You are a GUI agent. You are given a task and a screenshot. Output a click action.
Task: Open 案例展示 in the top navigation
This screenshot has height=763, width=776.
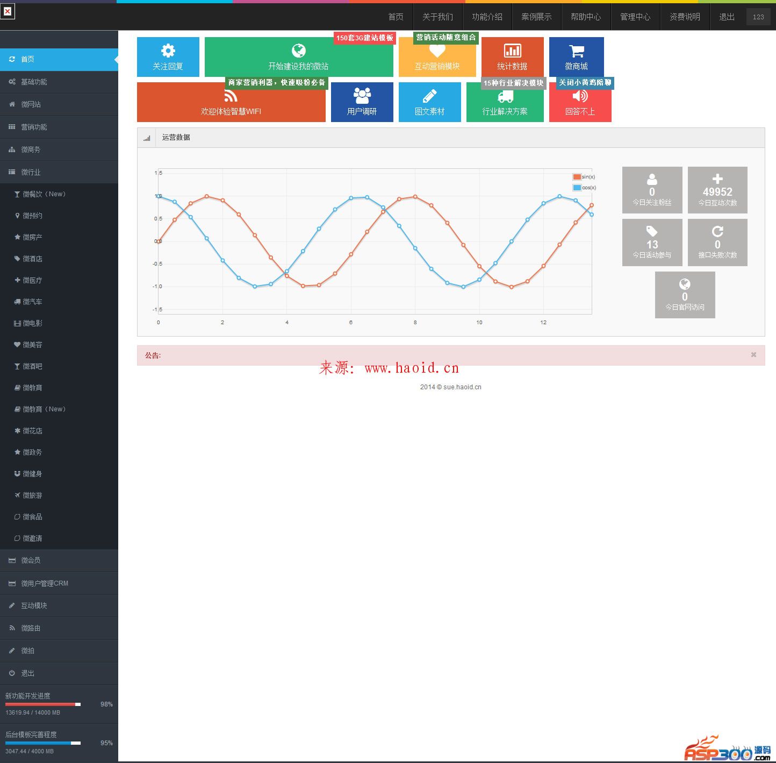[x=537, y=17]
